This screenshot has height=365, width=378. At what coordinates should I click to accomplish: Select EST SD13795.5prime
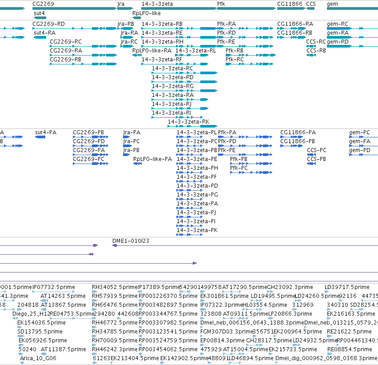[21, 336]
